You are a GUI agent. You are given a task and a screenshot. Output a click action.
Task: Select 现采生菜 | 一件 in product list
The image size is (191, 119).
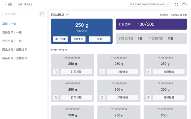pos(12,41)
